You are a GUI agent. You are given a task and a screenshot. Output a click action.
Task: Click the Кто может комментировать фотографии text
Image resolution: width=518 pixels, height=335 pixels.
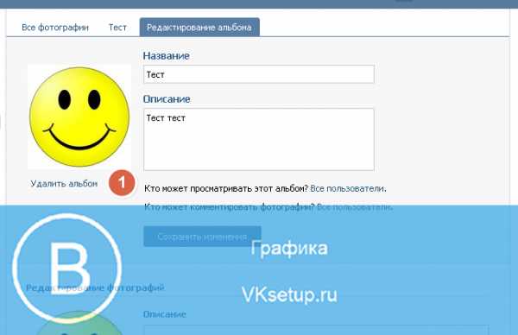point(230,207)
